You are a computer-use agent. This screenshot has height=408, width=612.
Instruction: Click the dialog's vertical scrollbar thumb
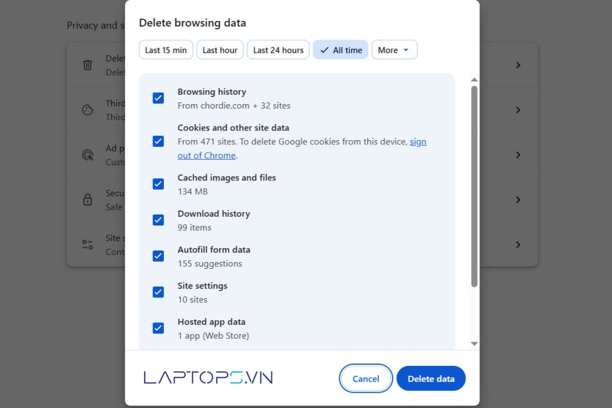coord(474,186)
